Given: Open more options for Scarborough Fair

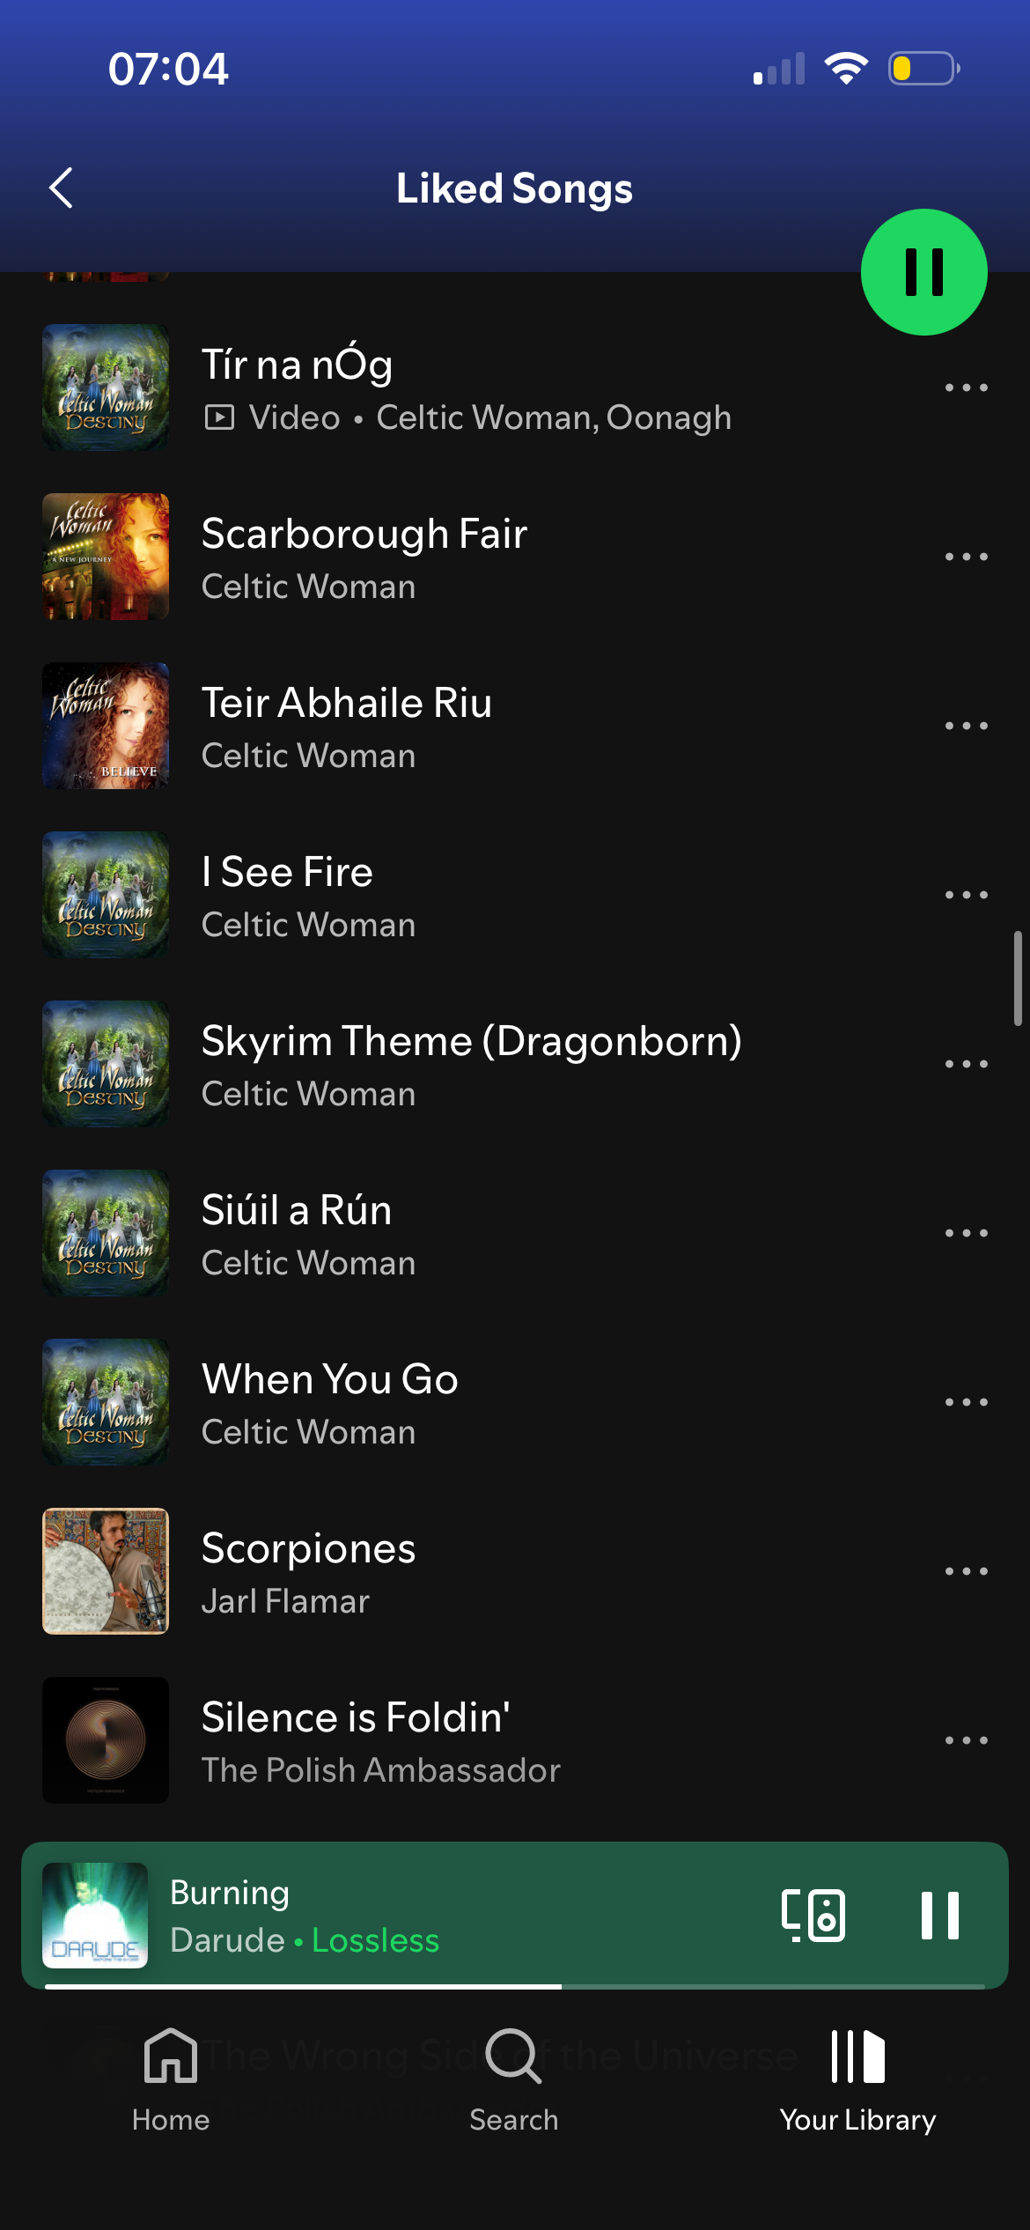Looking at the screenshot, I should coord(966,557).
